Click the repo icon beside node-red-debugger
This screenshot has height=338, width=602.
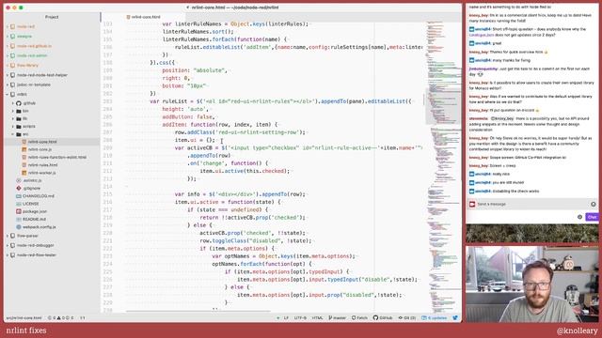tap(12, 245)
